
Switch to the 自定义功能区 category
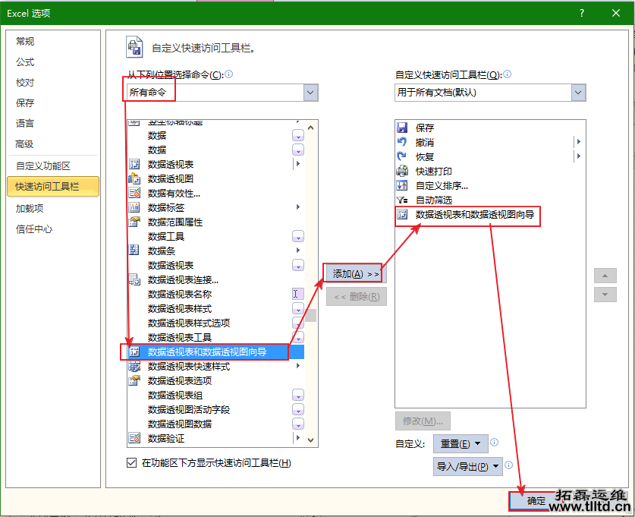click(43, 166)
